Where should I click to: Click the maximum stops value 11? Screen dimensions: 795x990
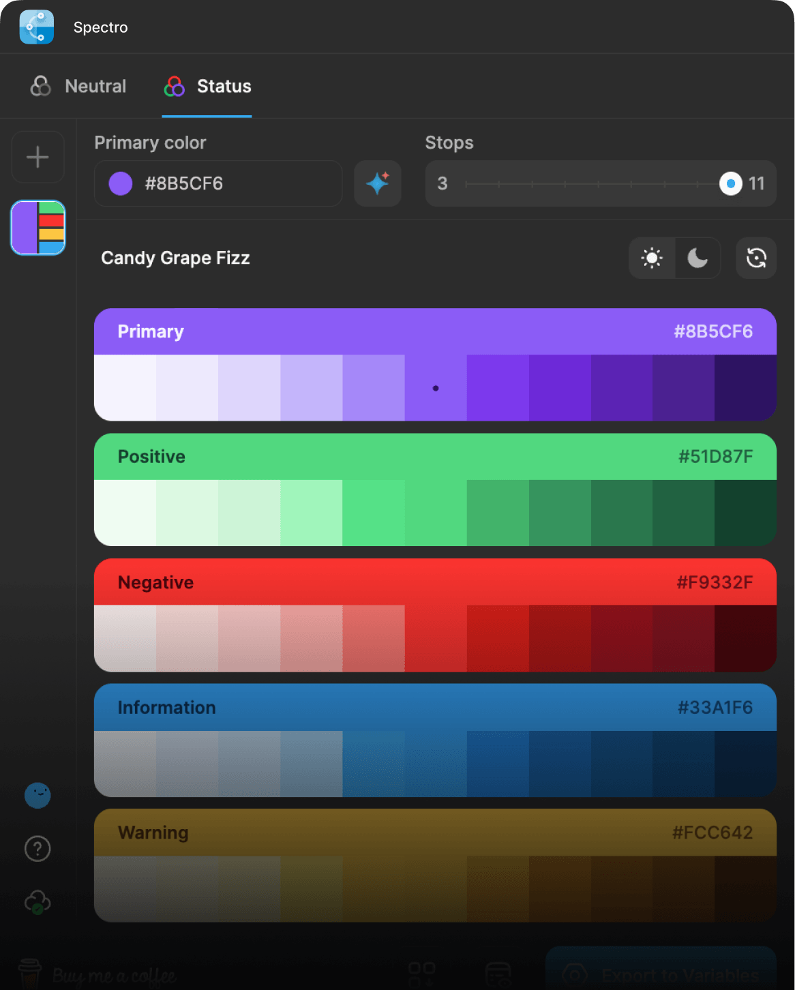[x=757, y=183]
